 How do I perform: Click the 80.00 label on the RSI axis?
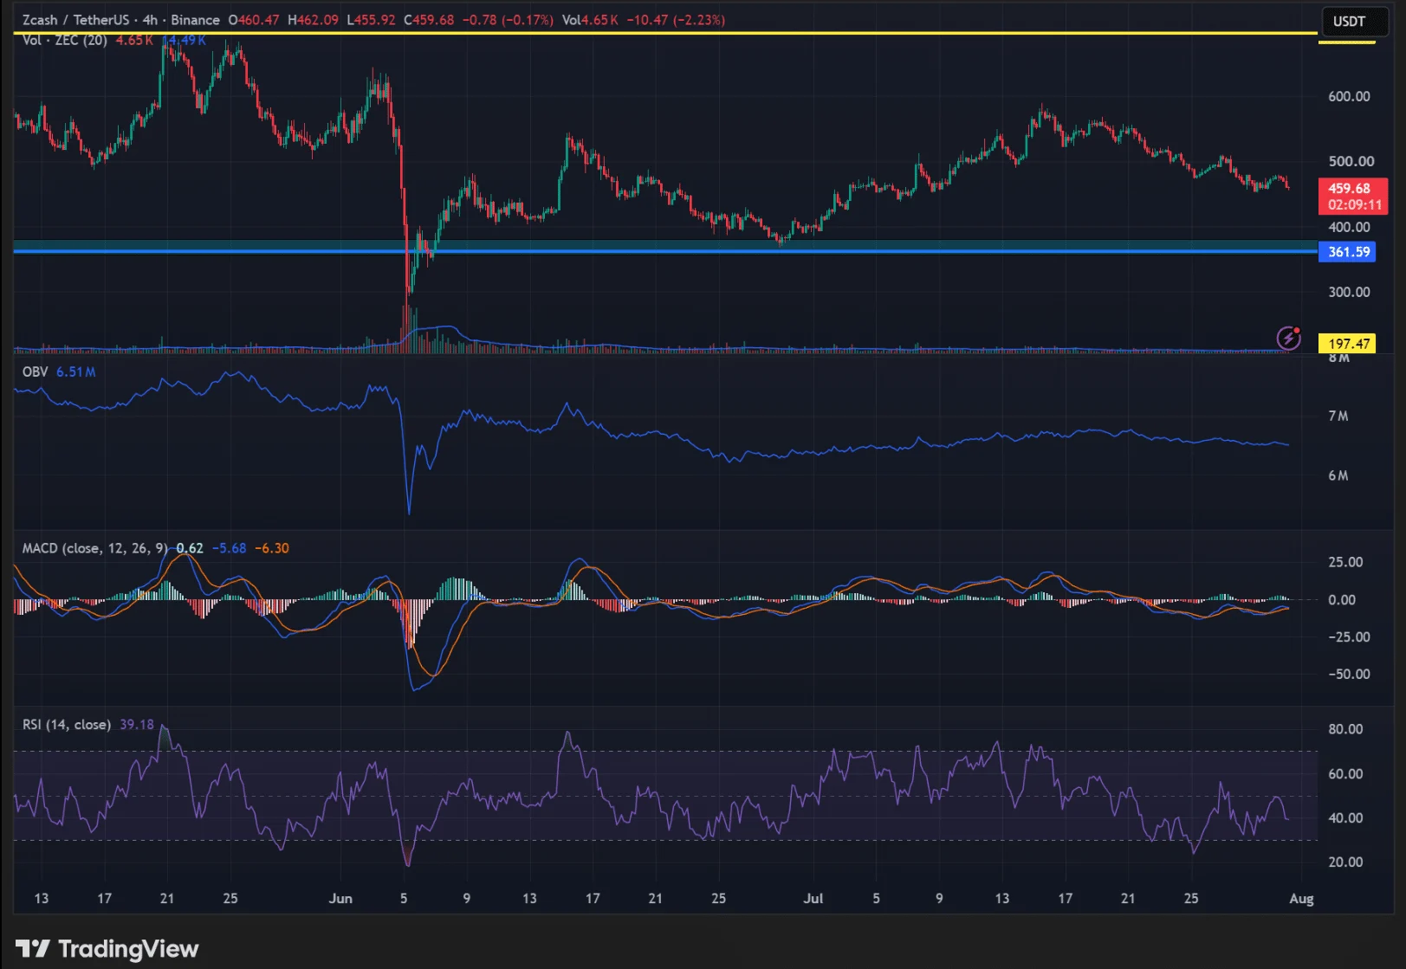tap(1345, 729)
